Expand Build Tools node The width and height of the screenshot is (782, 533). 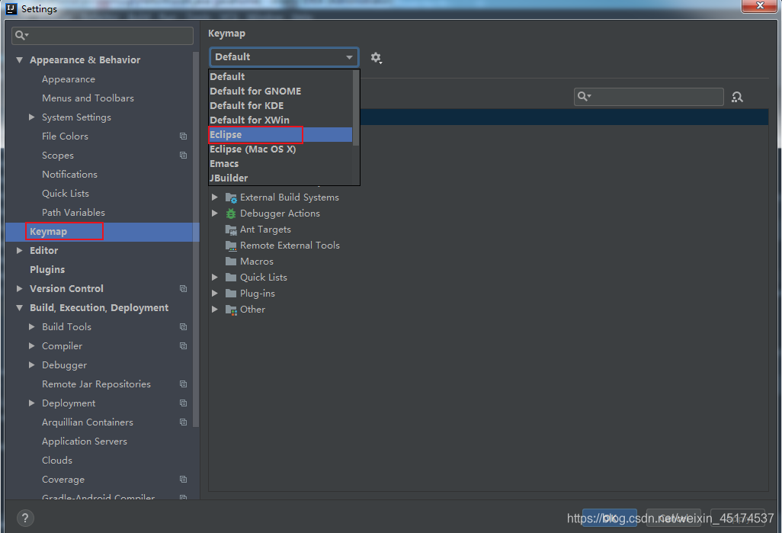(32, 327)
